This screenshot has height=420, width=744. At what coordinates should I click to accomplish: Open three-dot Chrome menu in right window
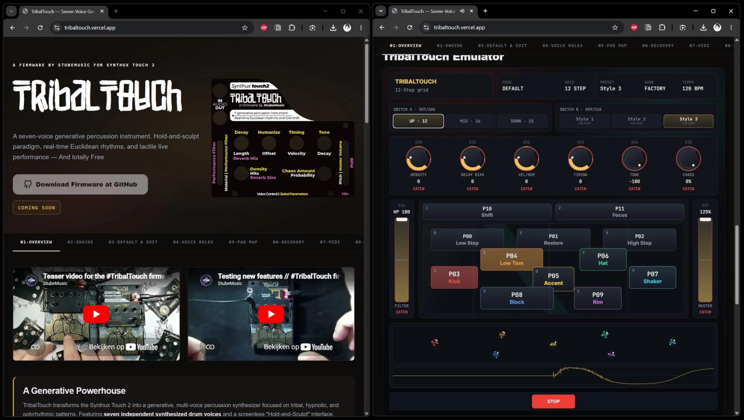tap(731, 28)
